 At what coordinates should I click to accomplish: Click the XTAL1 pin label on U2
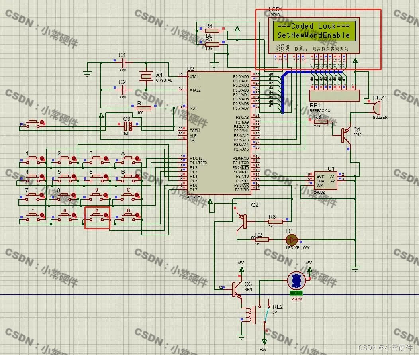(195, 77)
